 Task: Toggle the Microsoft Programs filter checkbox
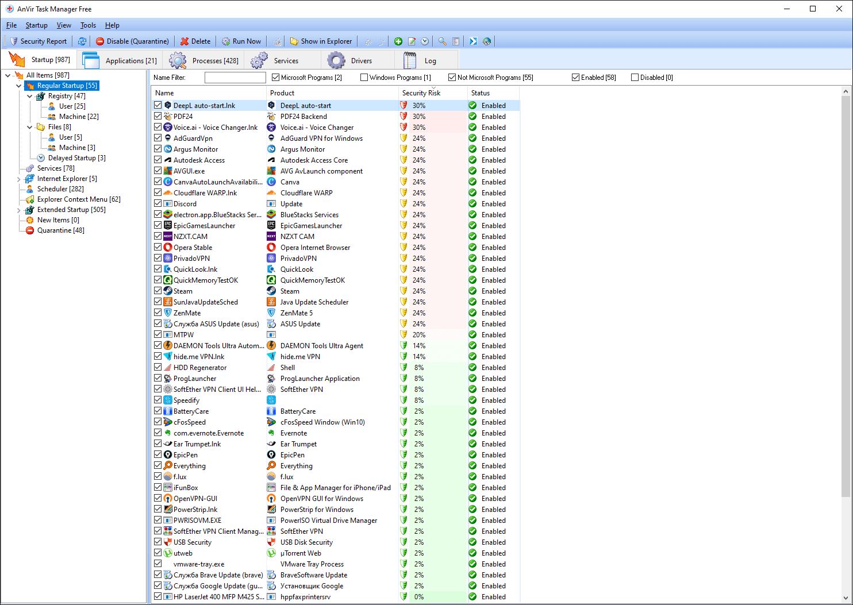(275, 78)
